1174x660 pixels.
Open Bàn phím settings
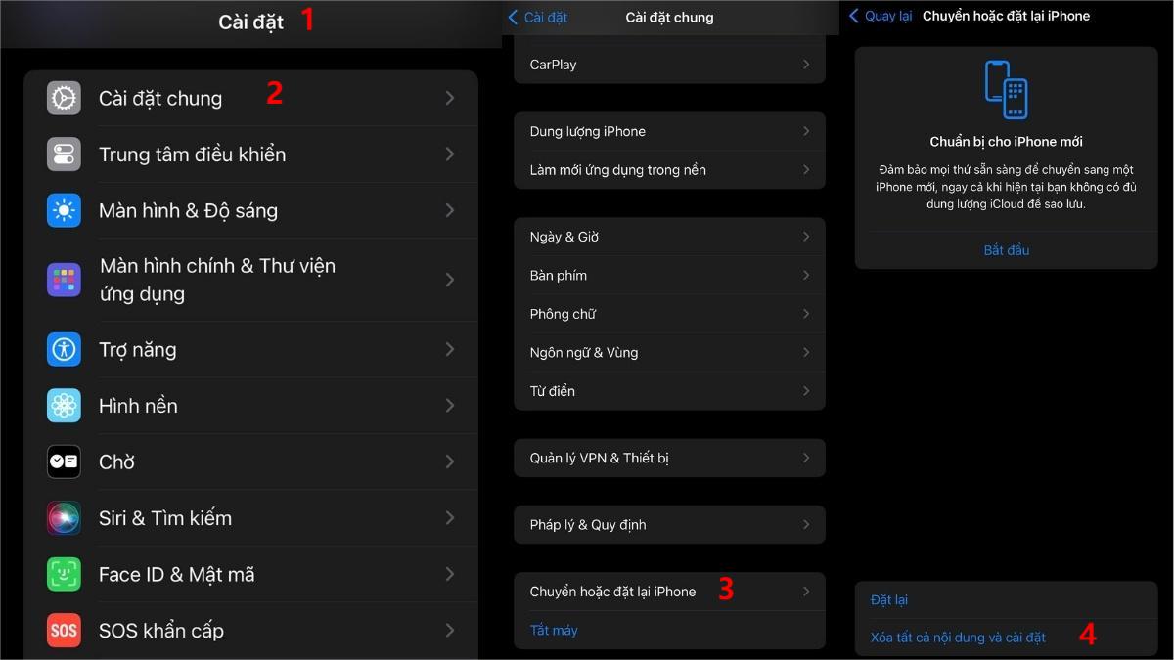(x=669, y=276)
